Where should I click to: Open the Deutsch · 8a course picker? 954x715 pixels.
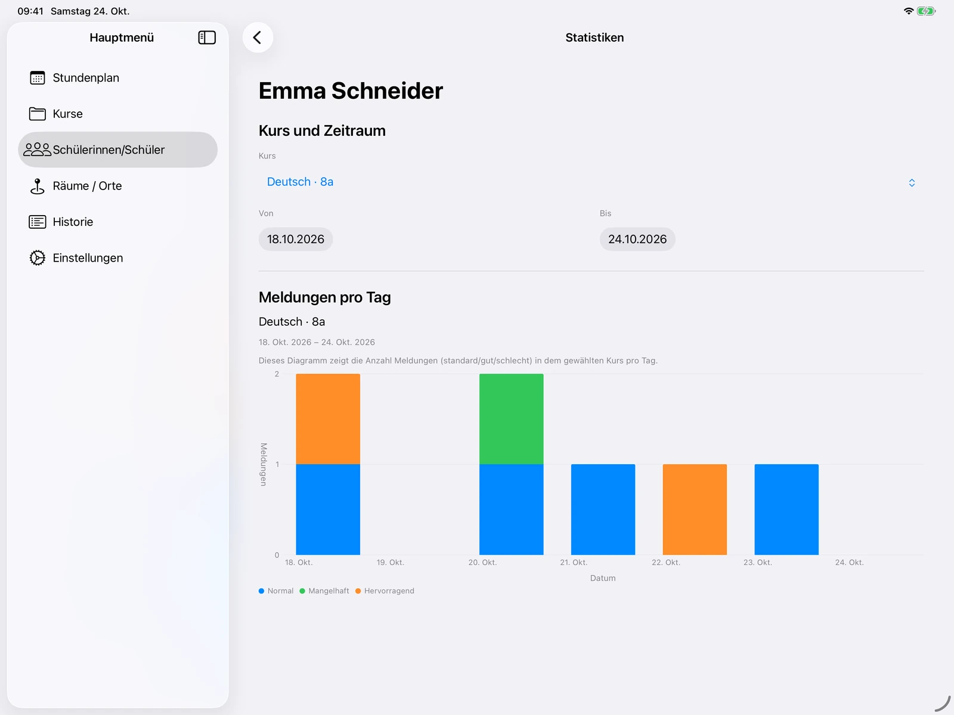pyautogui.click(x=591, y=182)
